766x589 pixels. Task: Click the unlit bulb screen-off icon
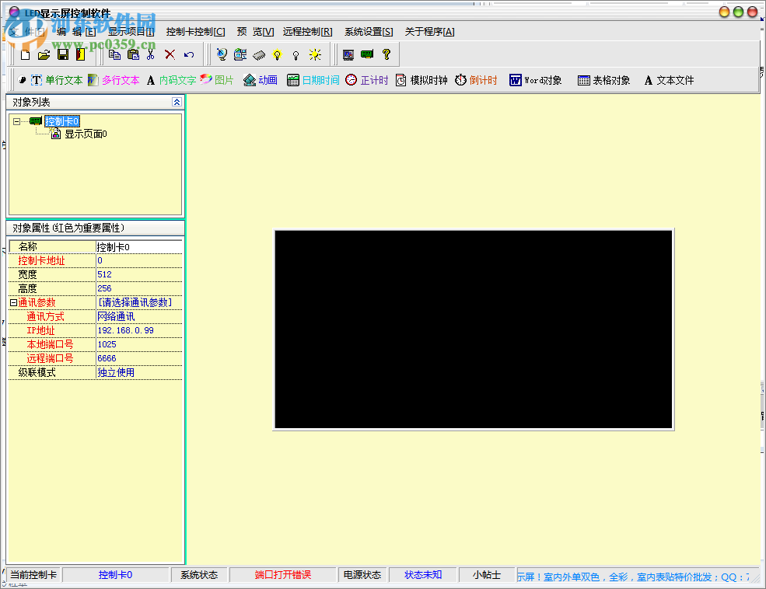tap(295, 54)
